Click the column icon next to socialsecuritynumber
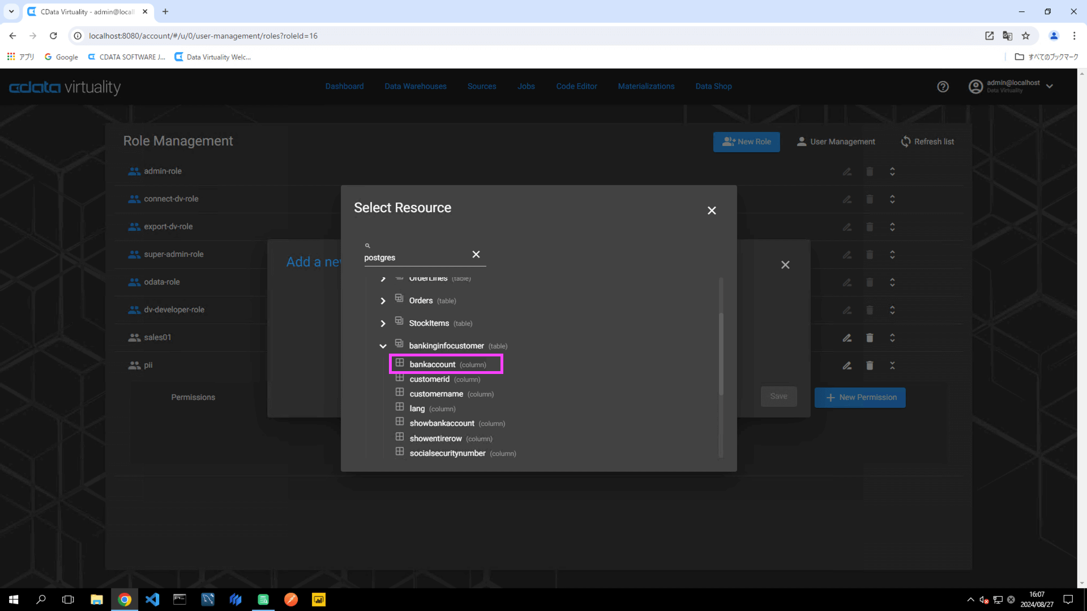1087x611 pixels. [400, 452]
